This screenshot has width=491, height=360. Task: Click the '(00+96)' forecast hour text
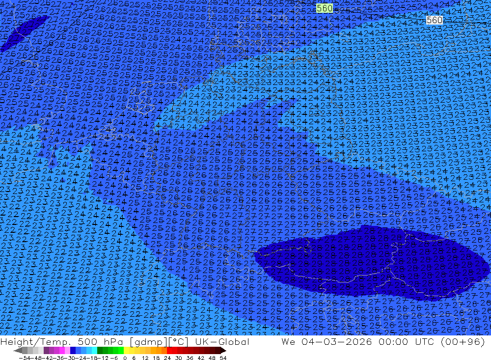click(x=463, y=341)
